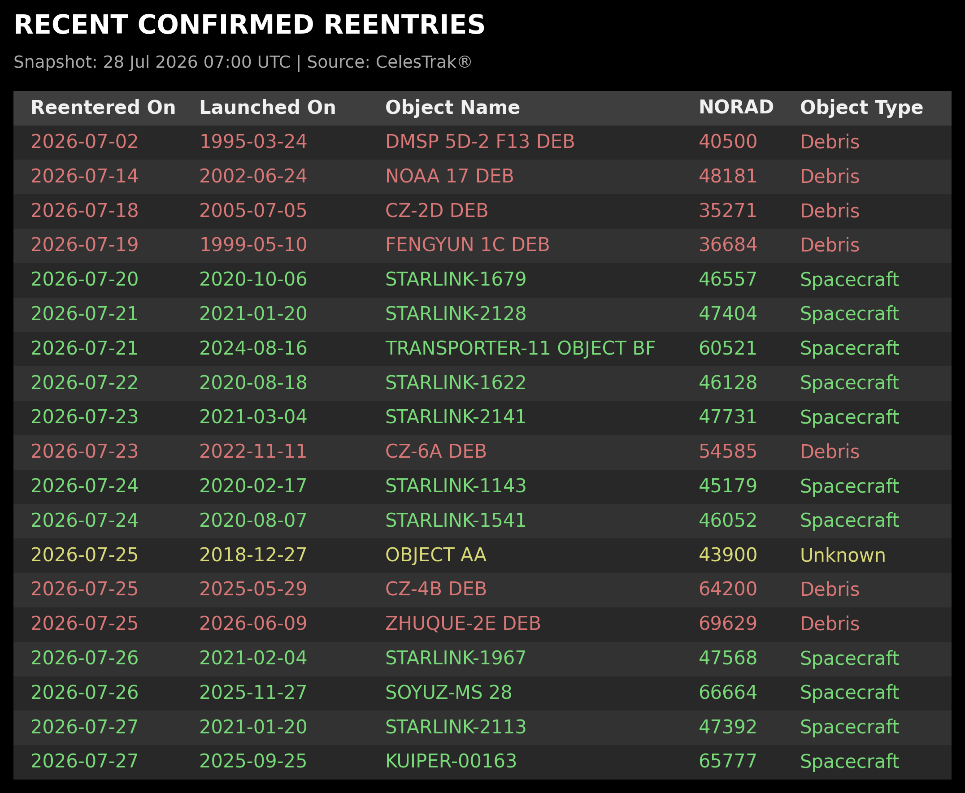
Task: Open NORAD ID 46128
Action: coord(728,383)
